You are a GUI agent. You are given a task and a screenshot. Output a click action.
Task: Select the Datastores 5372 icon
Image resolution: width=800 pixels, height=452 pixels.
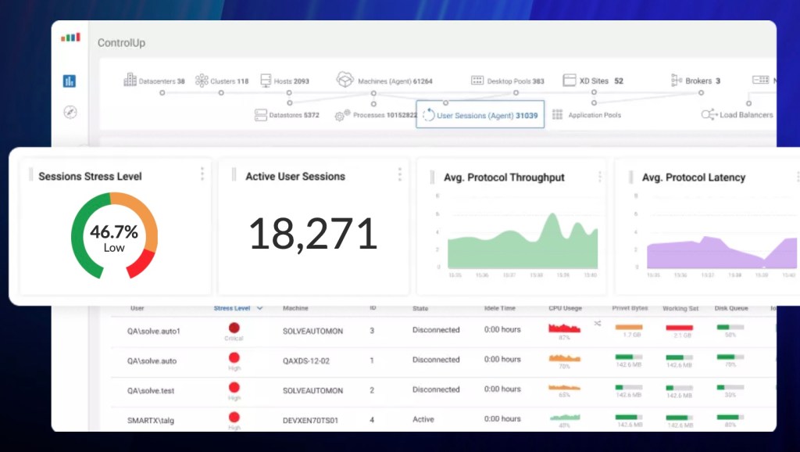click(x=261, y=115)
